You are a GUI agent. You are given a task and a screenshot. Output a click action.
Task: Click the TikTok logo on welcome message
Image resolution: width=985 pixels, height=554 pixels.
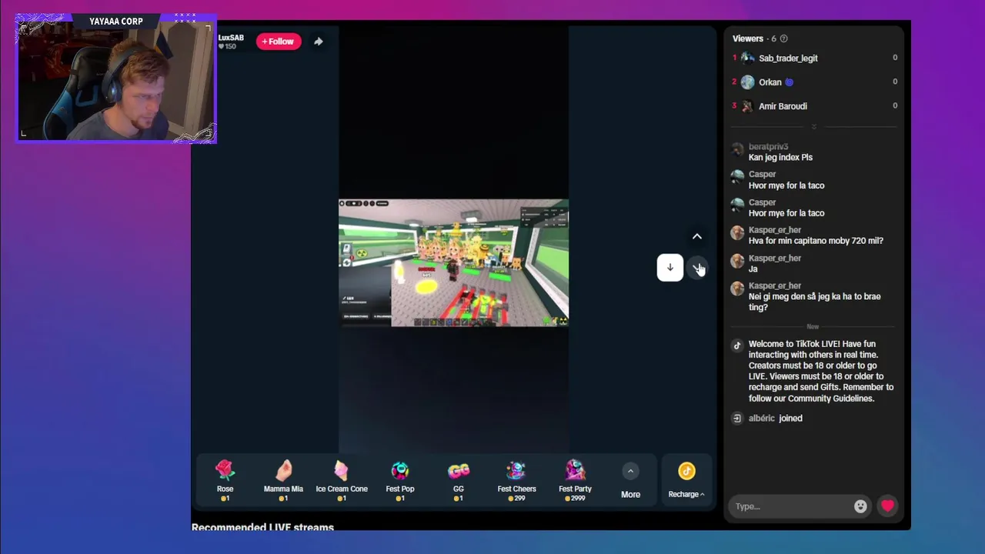click(x=737, y=345)
